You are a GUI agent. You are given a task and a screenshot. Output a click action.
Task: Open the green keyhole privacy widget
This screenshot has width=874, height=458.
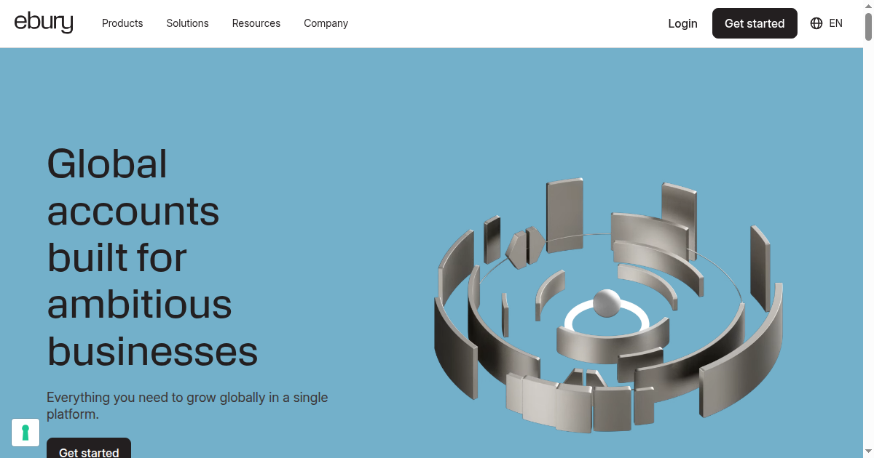25,433
